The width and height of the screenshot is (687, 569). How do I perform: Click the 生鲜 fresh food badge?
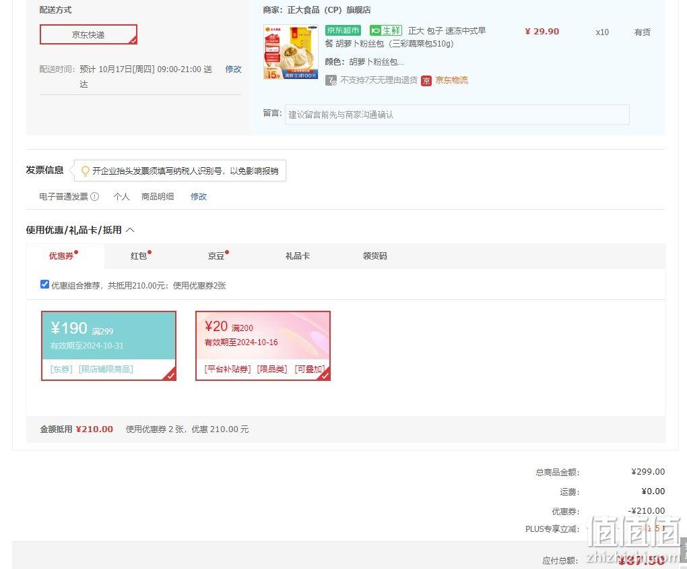385,30
